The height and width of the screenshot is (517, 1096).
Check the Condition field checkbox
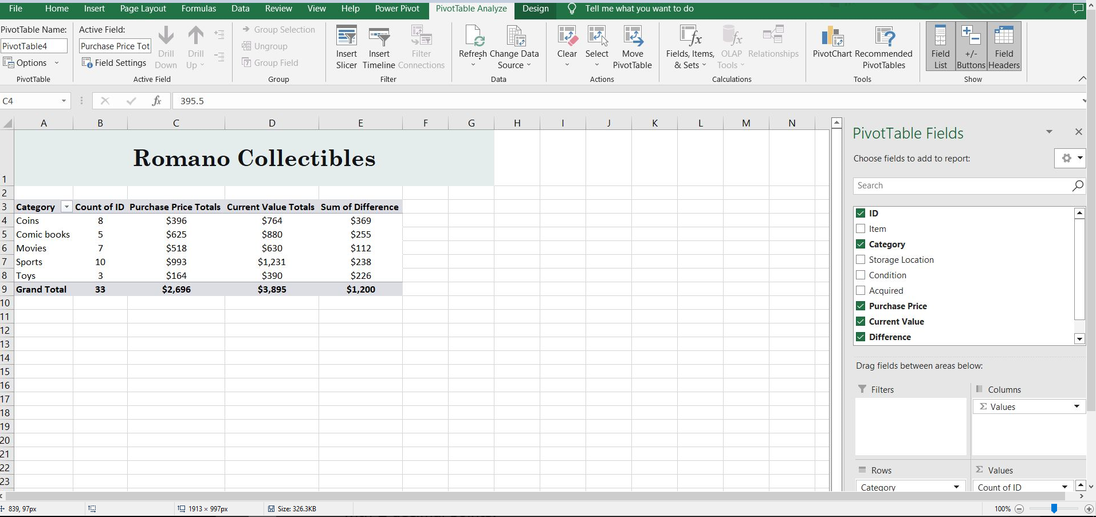(861, 275)
